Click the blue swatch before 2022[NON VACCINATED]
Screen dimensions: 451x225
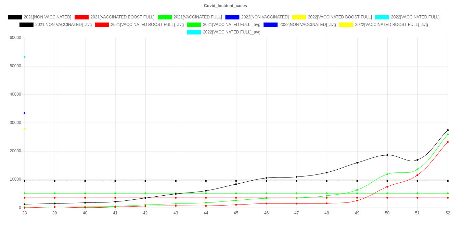coord(232,17)
